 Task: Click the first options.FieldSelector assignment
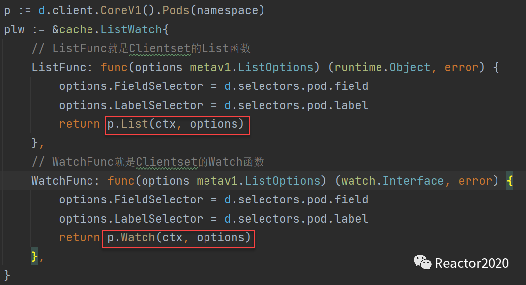(214, 86)
